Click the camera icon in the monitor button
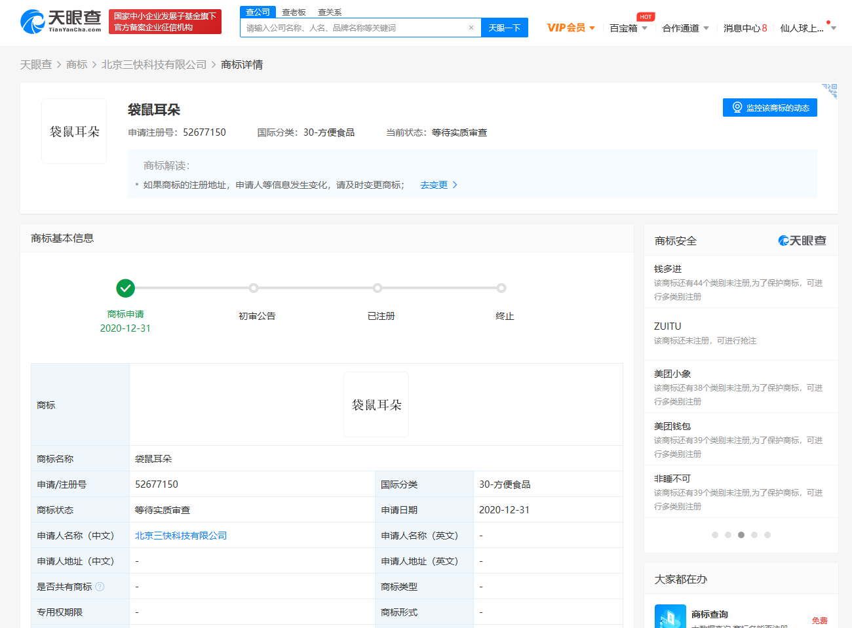 coord(737,108)
